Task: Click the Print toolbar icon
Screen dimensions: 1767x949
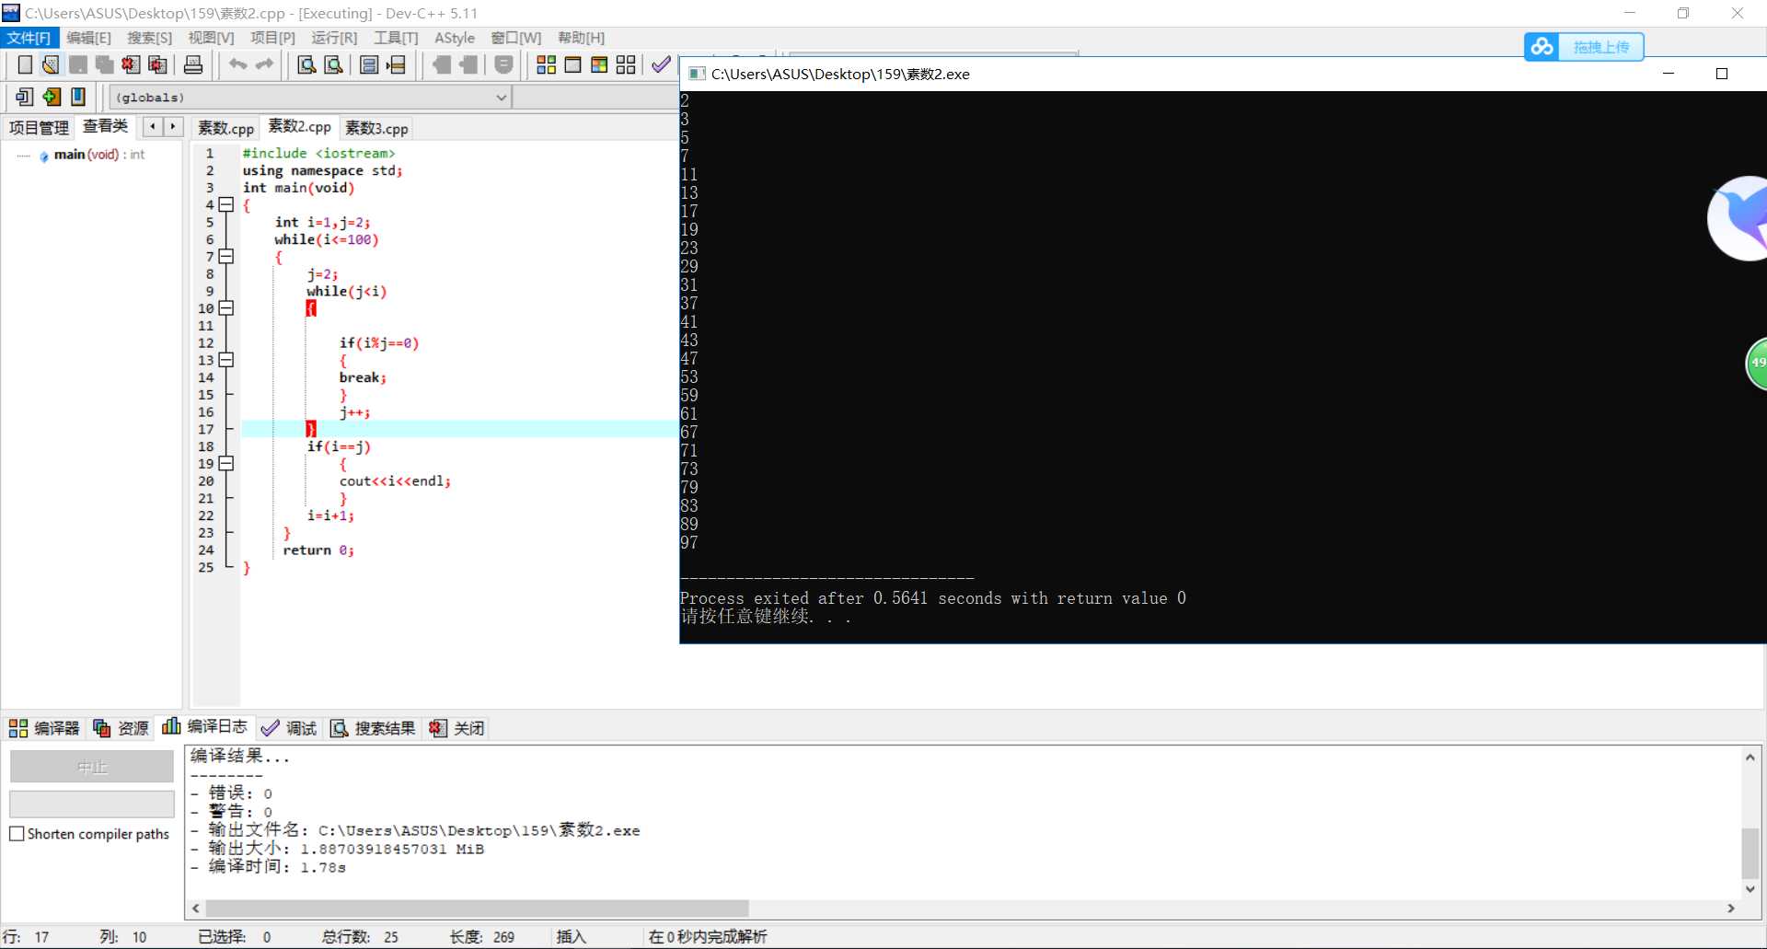Action: (x=193, y=64)
